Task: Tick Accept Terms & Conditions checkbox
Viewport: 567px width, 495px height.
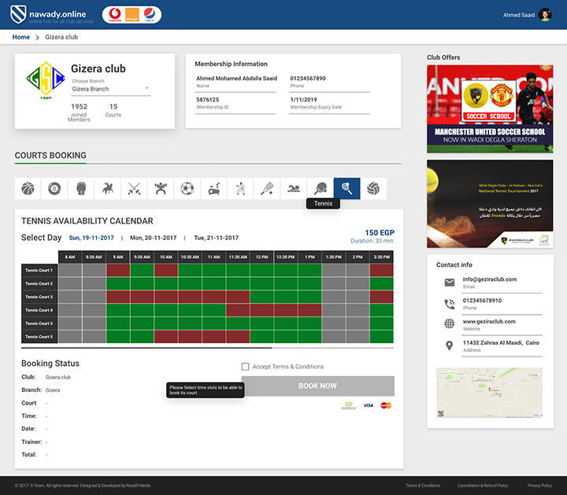Action: coord(246,367)
